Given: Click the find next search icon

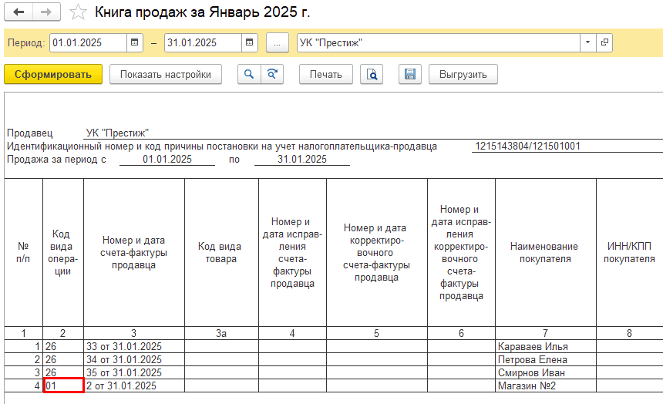Looking at the screenshot, I should [272, 74].
